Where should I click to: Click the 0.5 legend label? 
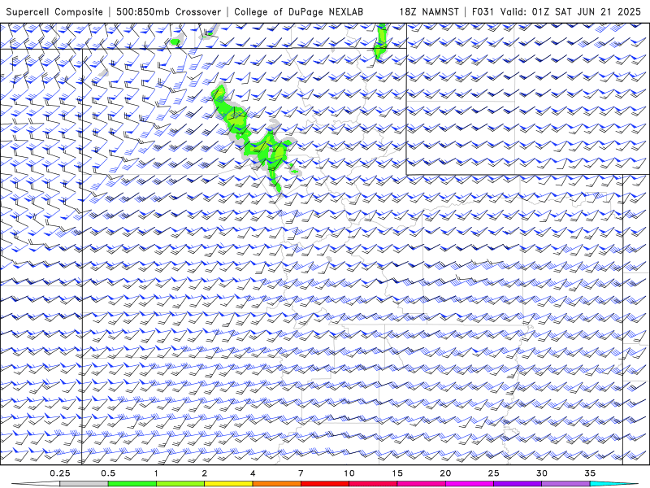coord(108,473)
